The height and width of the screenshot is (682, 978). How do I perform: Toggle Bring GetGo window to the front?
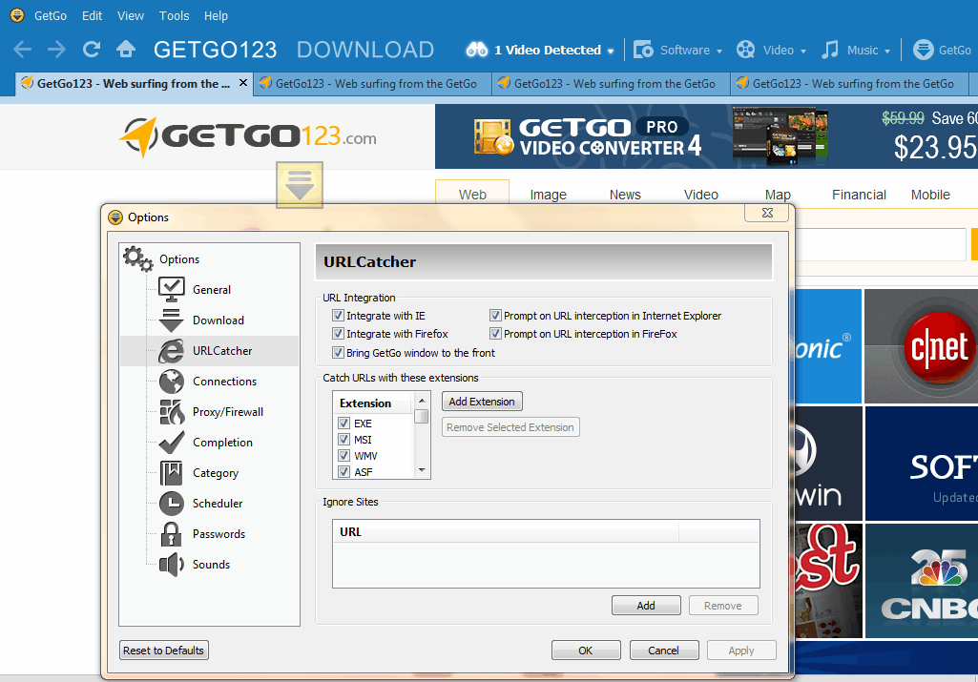338,353
